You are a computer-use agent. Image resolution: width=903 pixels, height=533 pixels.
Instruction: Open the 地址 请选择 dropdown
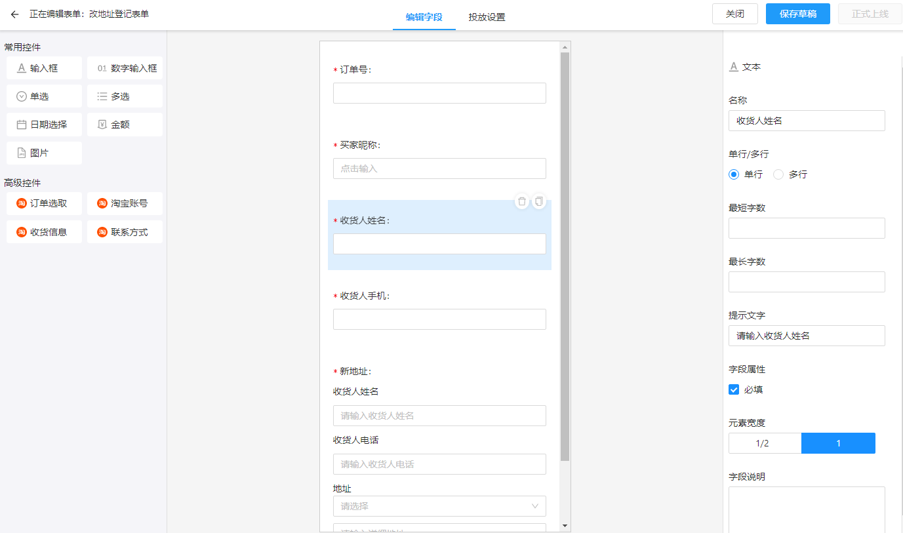point(439,506)
